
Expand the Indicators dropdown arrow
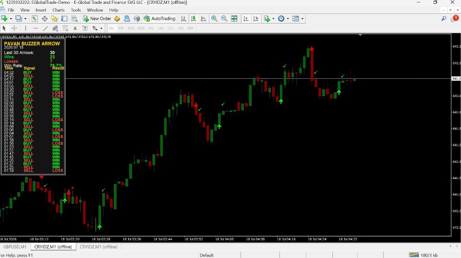273,19
